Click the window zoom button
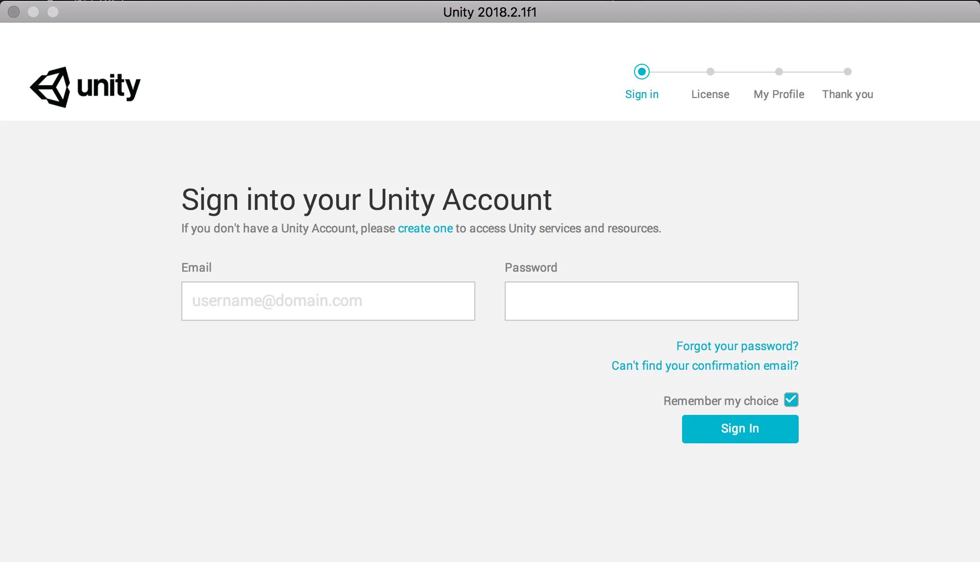This screenshot has width=980, height=562. pos(53,12)
